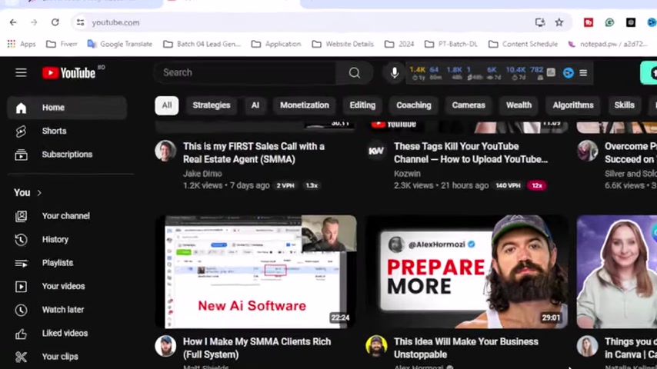The width and height of the screenshot is (657, 369).
Task: Click the YouTube search input field
Action: [245, 73]
